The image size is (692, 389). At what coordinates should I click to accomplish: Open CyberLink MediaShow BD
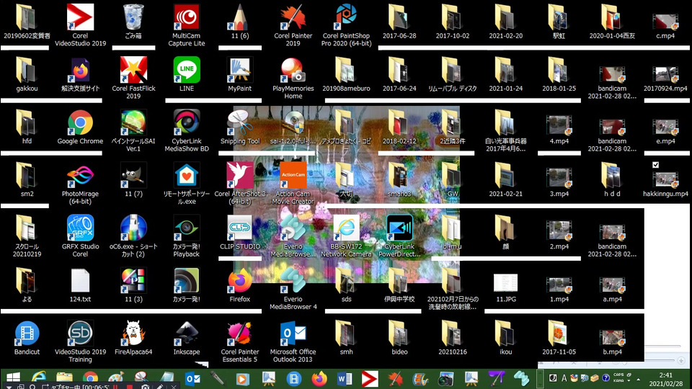(186, 130)
